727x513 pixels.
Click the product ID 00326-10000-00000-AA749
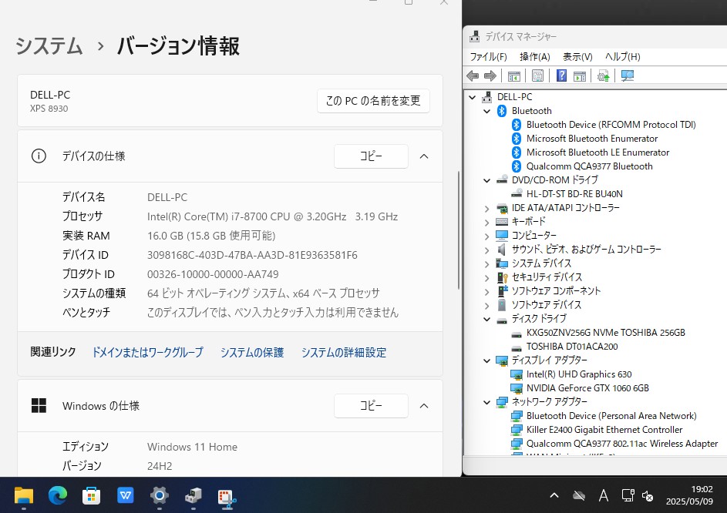coord(213,274)
